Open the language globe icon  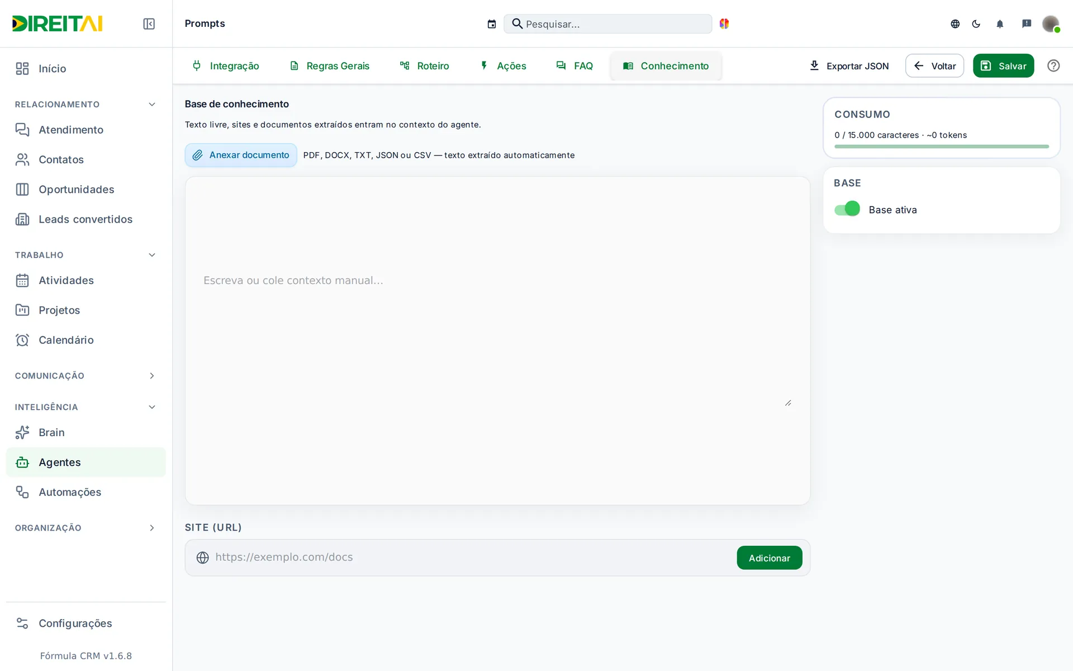pyautogui.click(x=955, y=23)
